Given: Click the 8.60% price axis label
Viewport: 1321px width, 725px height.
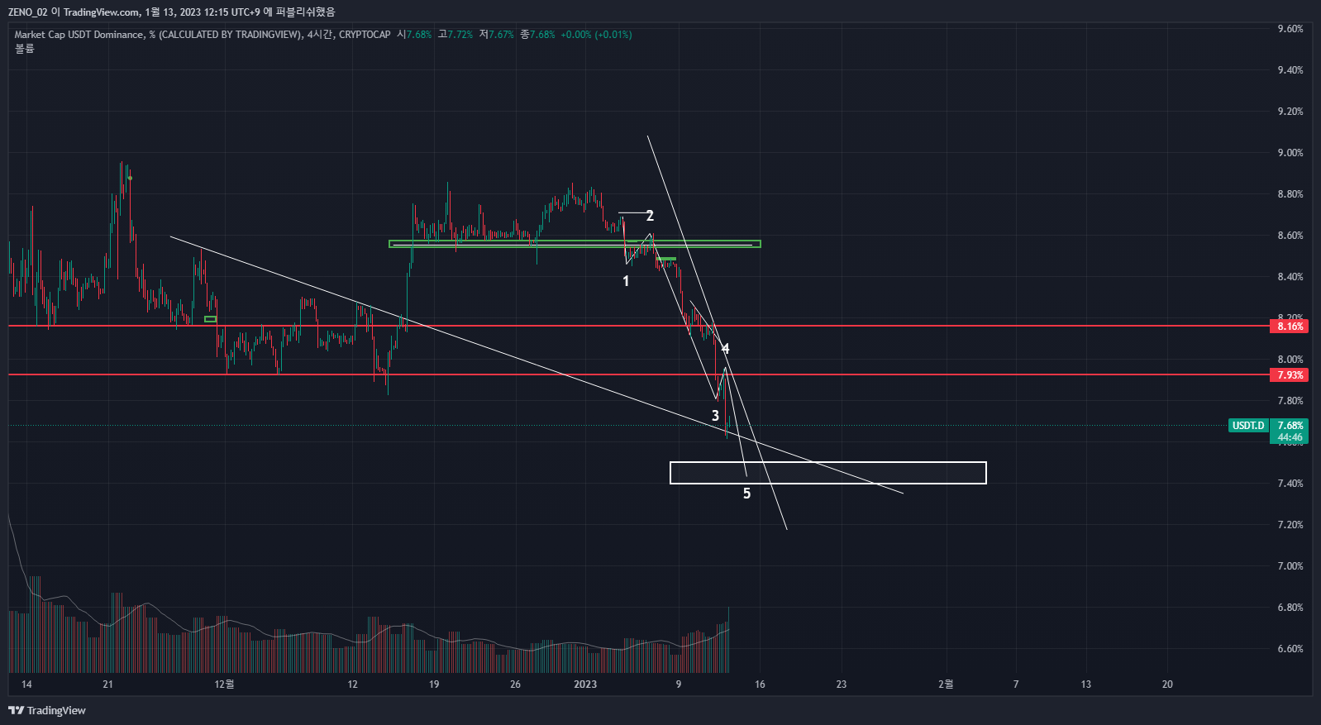Looking at the screenshot, I should tap(1290, 236).
